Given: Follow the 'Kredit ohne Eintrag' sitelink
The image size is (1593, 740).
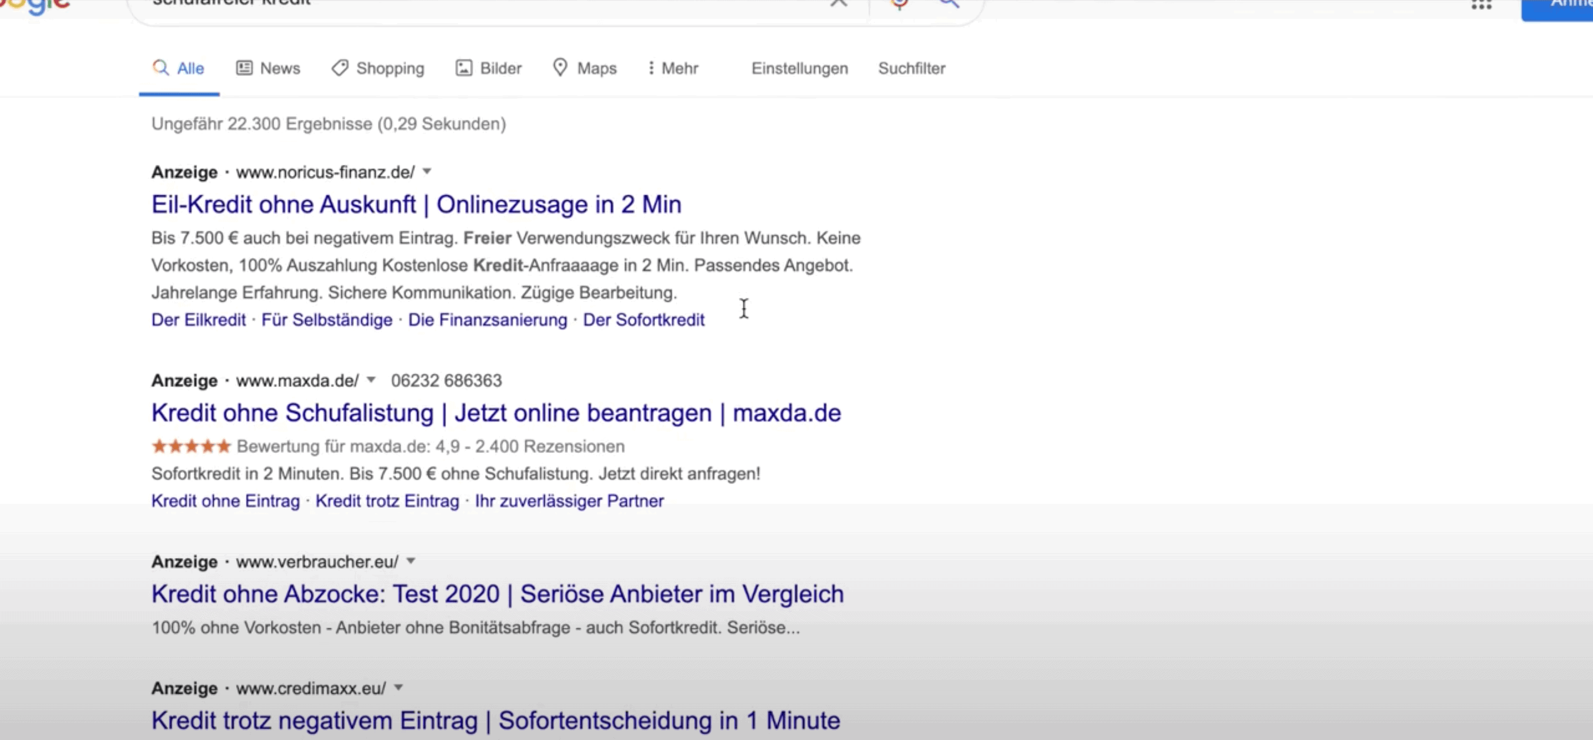Looking at the screenshot, I should pyautogui.click(x=225, y=501).
